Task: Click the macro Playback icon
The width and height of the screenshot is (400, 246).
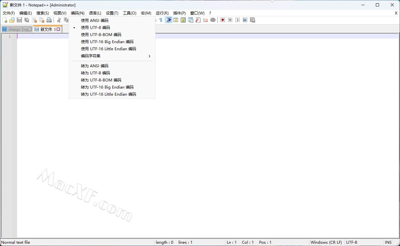Action: tap(237, 20)
